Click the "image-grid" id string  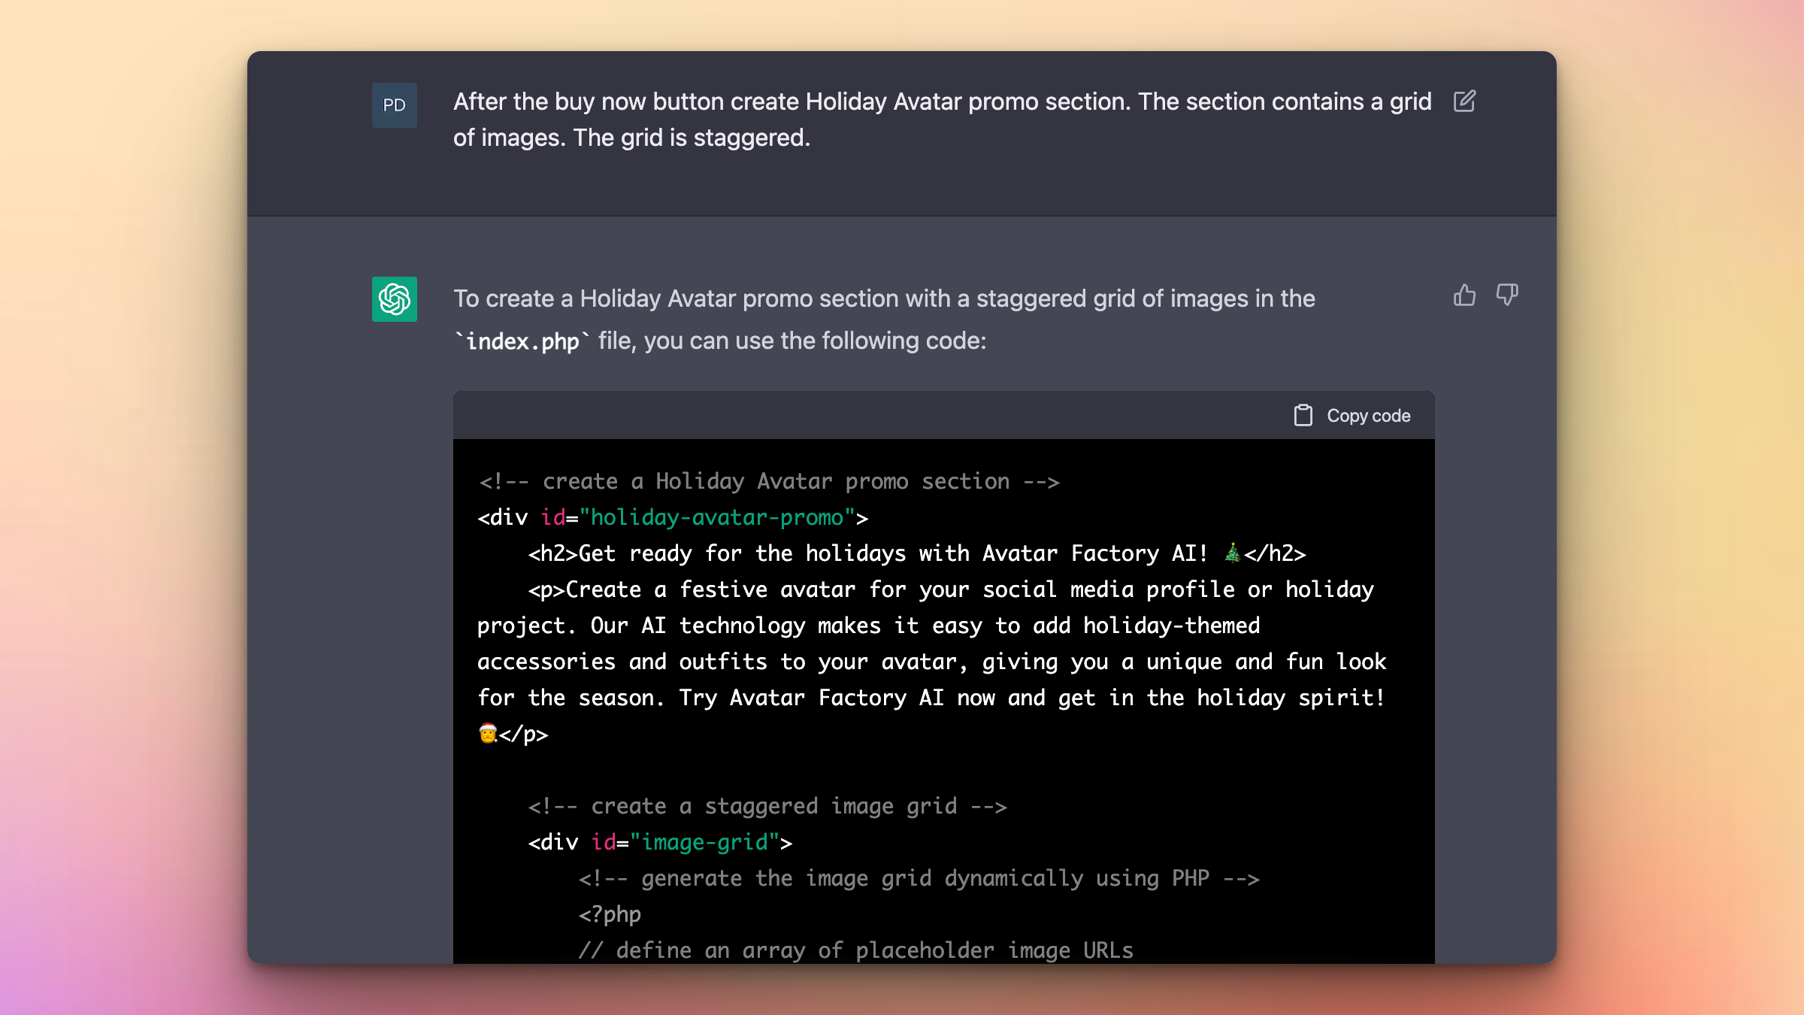pos(704,842)
